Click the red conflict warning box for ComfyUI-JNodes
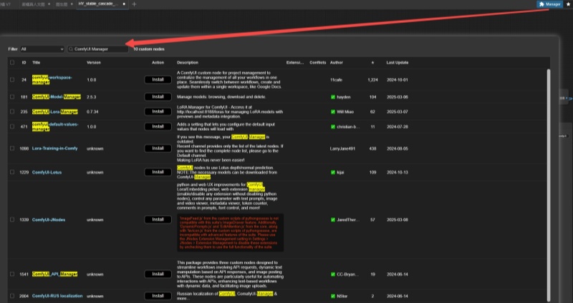This screenshot has height=303, width=573. (x=230, y=233)
